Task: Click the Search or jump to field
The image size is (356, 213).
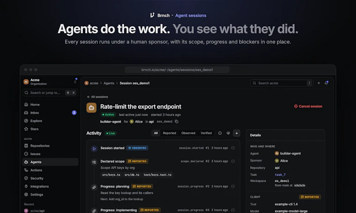Action: [51, 93]
